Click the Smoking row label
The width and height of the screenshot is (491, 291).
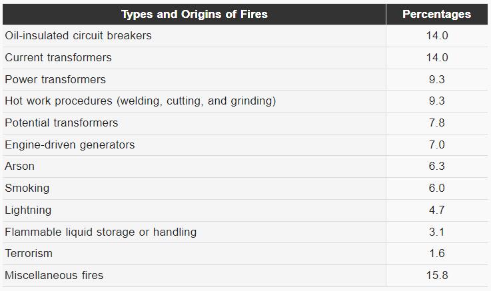coord(27,188)
